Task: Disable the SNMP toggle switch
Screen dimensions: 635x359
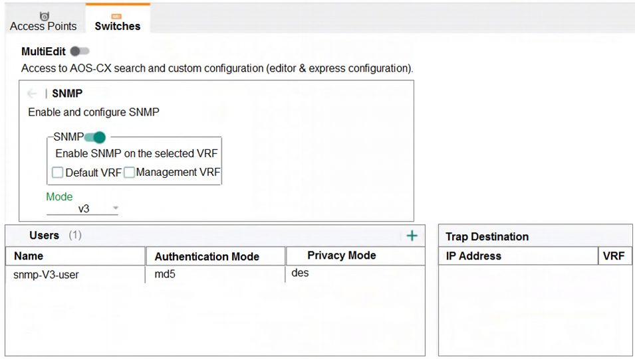Action: pos(95,137)
